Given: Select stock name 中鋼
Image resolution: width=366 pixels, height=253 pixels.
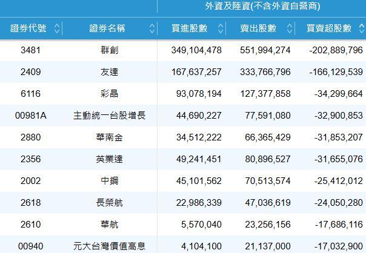Looking at the screenshot, I should point(110,181).
